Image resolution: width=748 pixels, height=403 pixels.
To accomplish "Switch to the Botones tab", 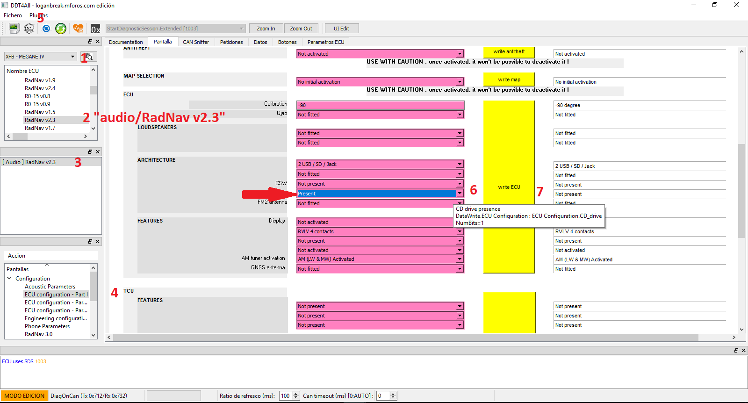I will point(287,42).
